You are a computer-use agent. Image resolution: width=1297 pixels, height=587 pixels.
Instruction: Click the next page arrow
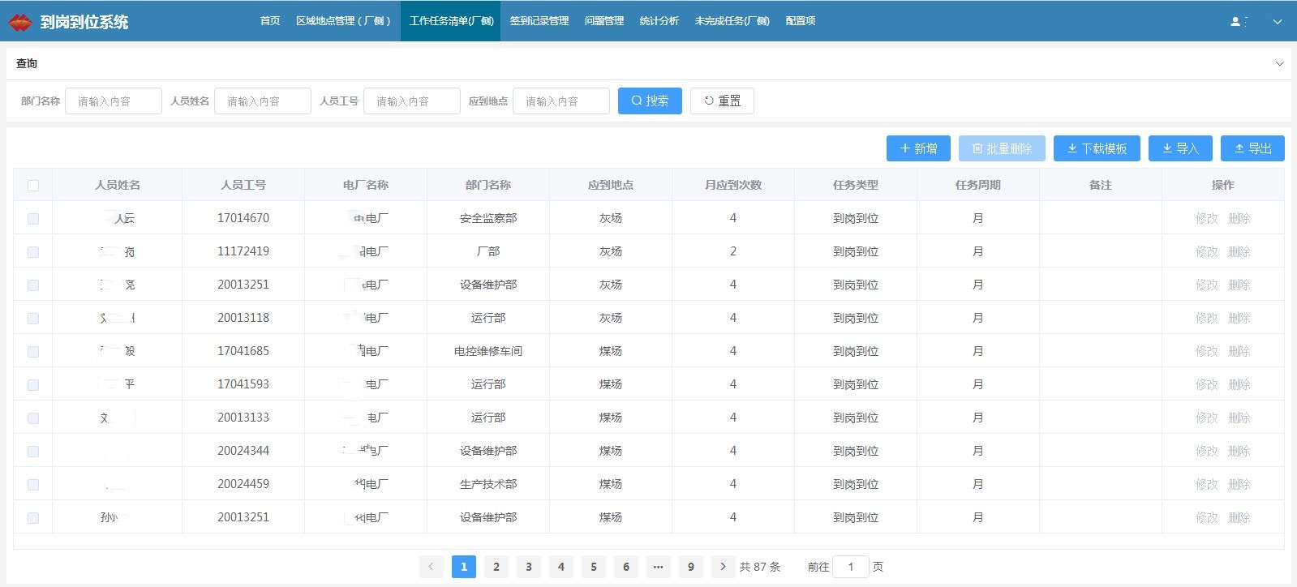click(723, 567)
